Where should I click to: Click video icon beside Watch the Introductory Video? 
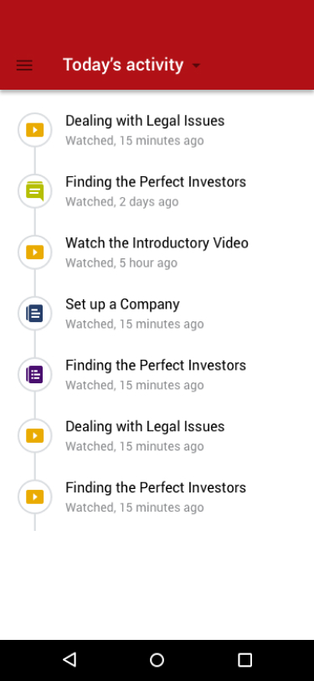tap(34, 252)
